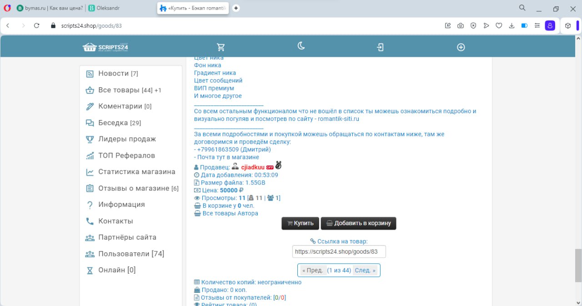Click the plus circle icon in header
The image size is (582, 306).
pos(461,47)
